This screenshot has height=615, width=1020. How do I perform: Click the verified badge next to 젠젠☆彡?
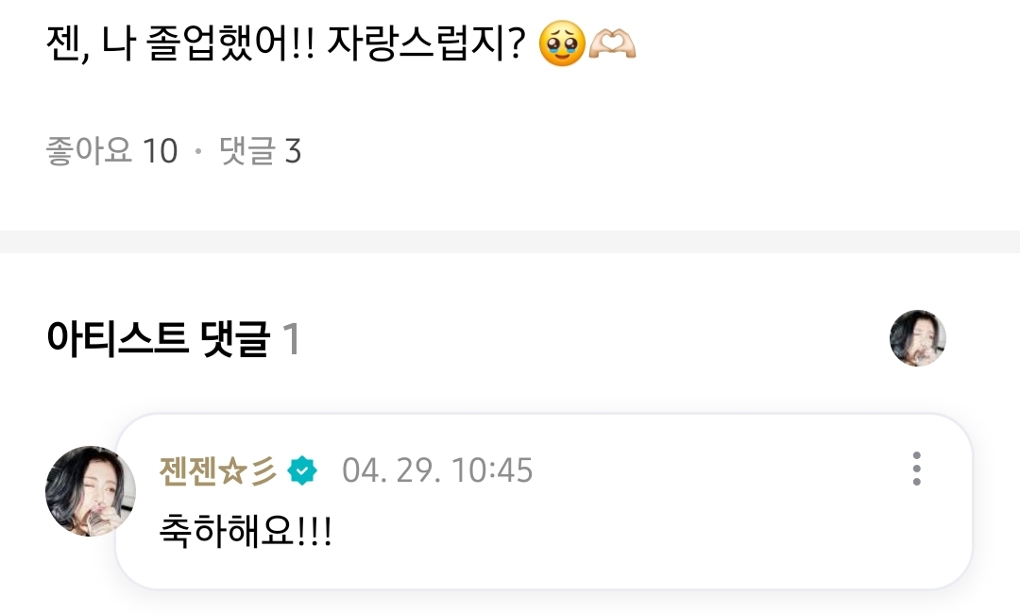point(302,470)
